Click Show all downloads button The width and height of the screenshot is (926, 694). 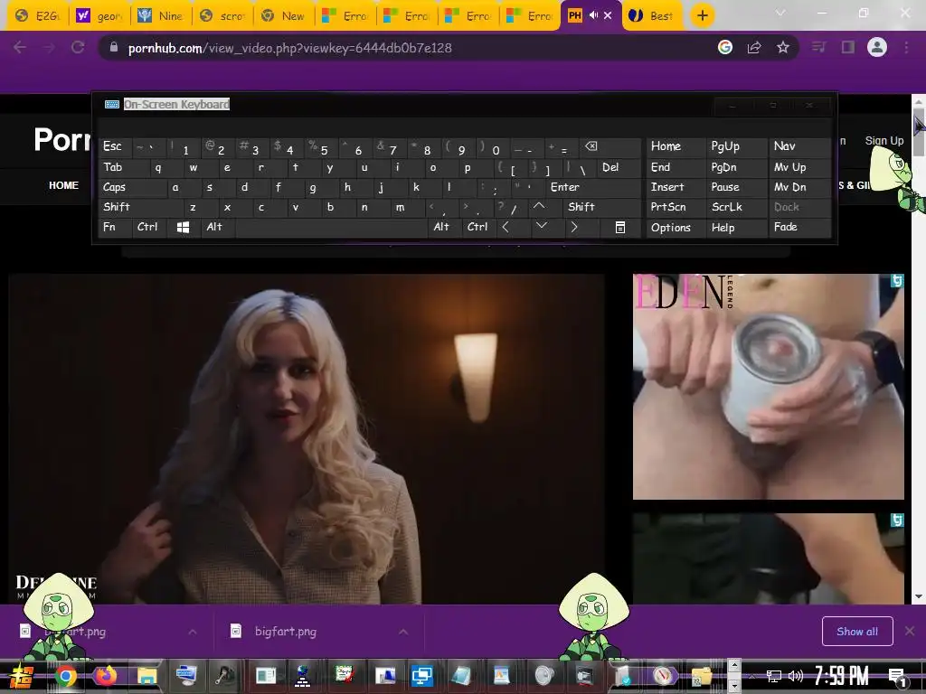pyautogui.click(x=857, y=632)
